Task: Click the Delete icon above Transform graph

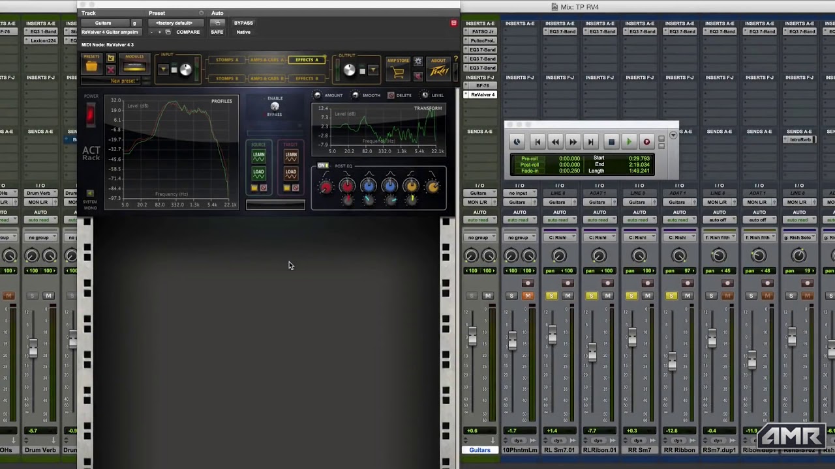Action: pyautogui.click(x=391, y=95)
